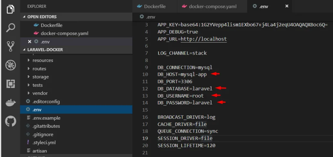333x157 pixels.
Task: Click the Docker whale icon on Dockerfile tab
Action: (139, 7)
